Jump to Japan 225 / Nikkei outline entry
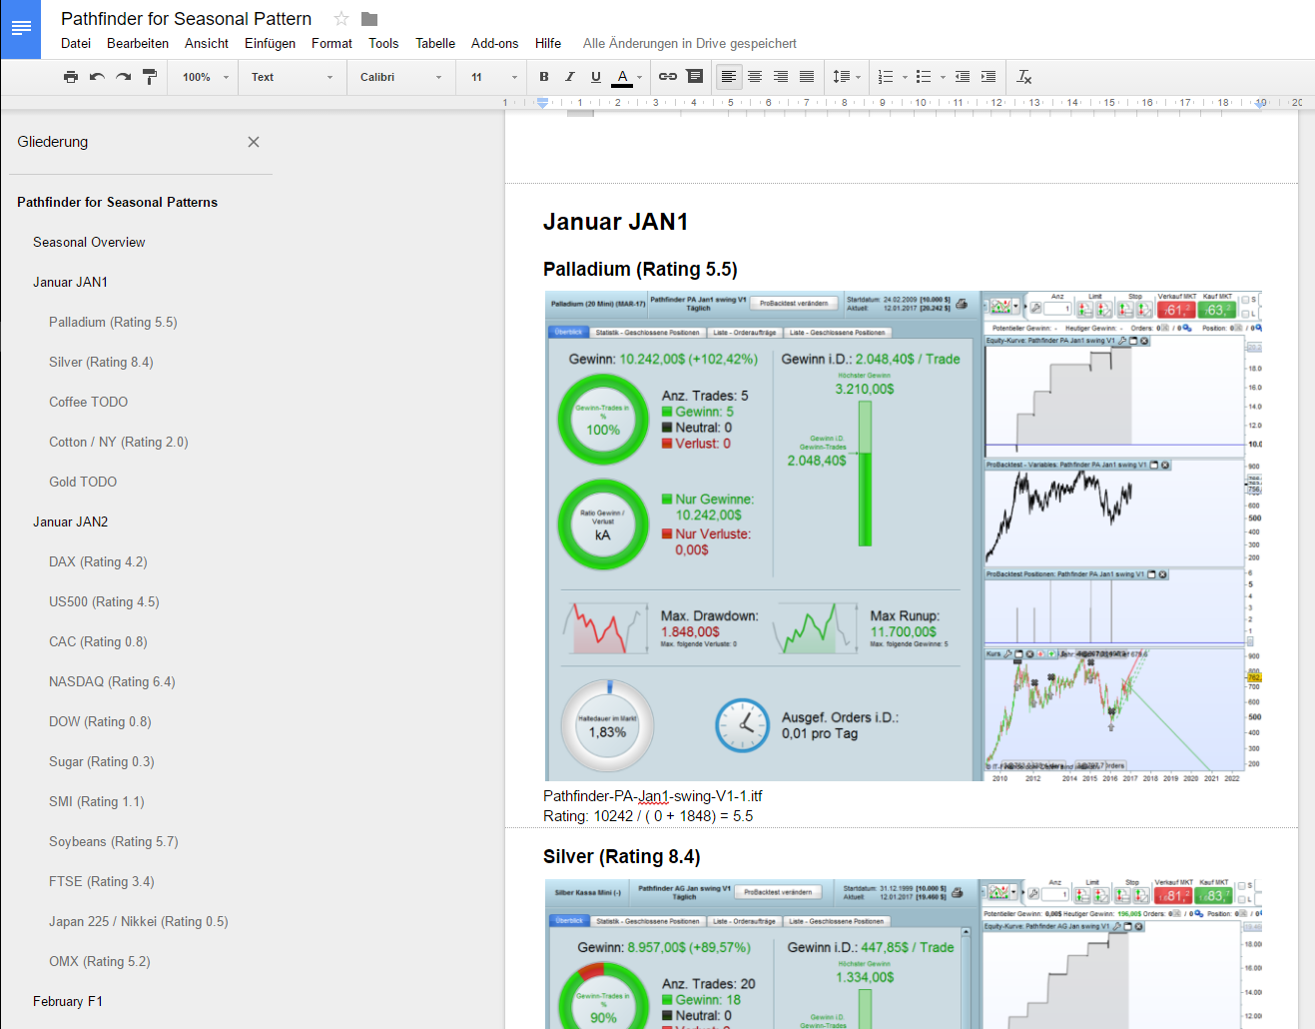The width and height of the screenshot is (1315, 1029). 139,921
